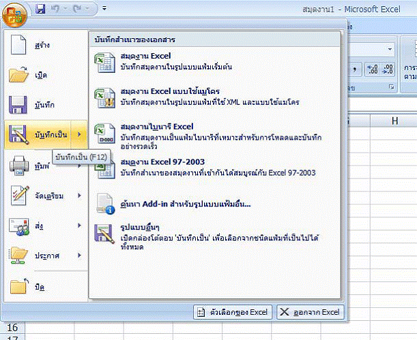Click the สมุดงาน Excel workbook icon
Image resolution: width=417 pixels, height=340 pixels.
point(105,63)
